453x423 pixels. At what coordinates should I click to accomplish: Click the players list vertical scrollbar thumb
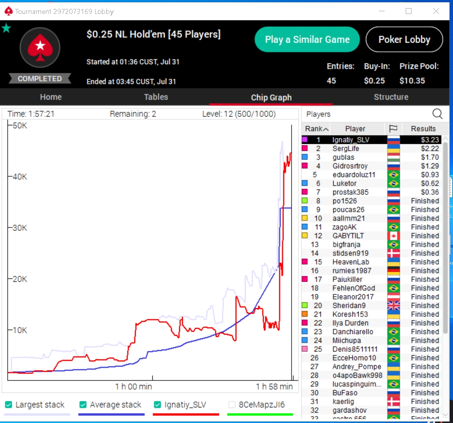point(446,237)
